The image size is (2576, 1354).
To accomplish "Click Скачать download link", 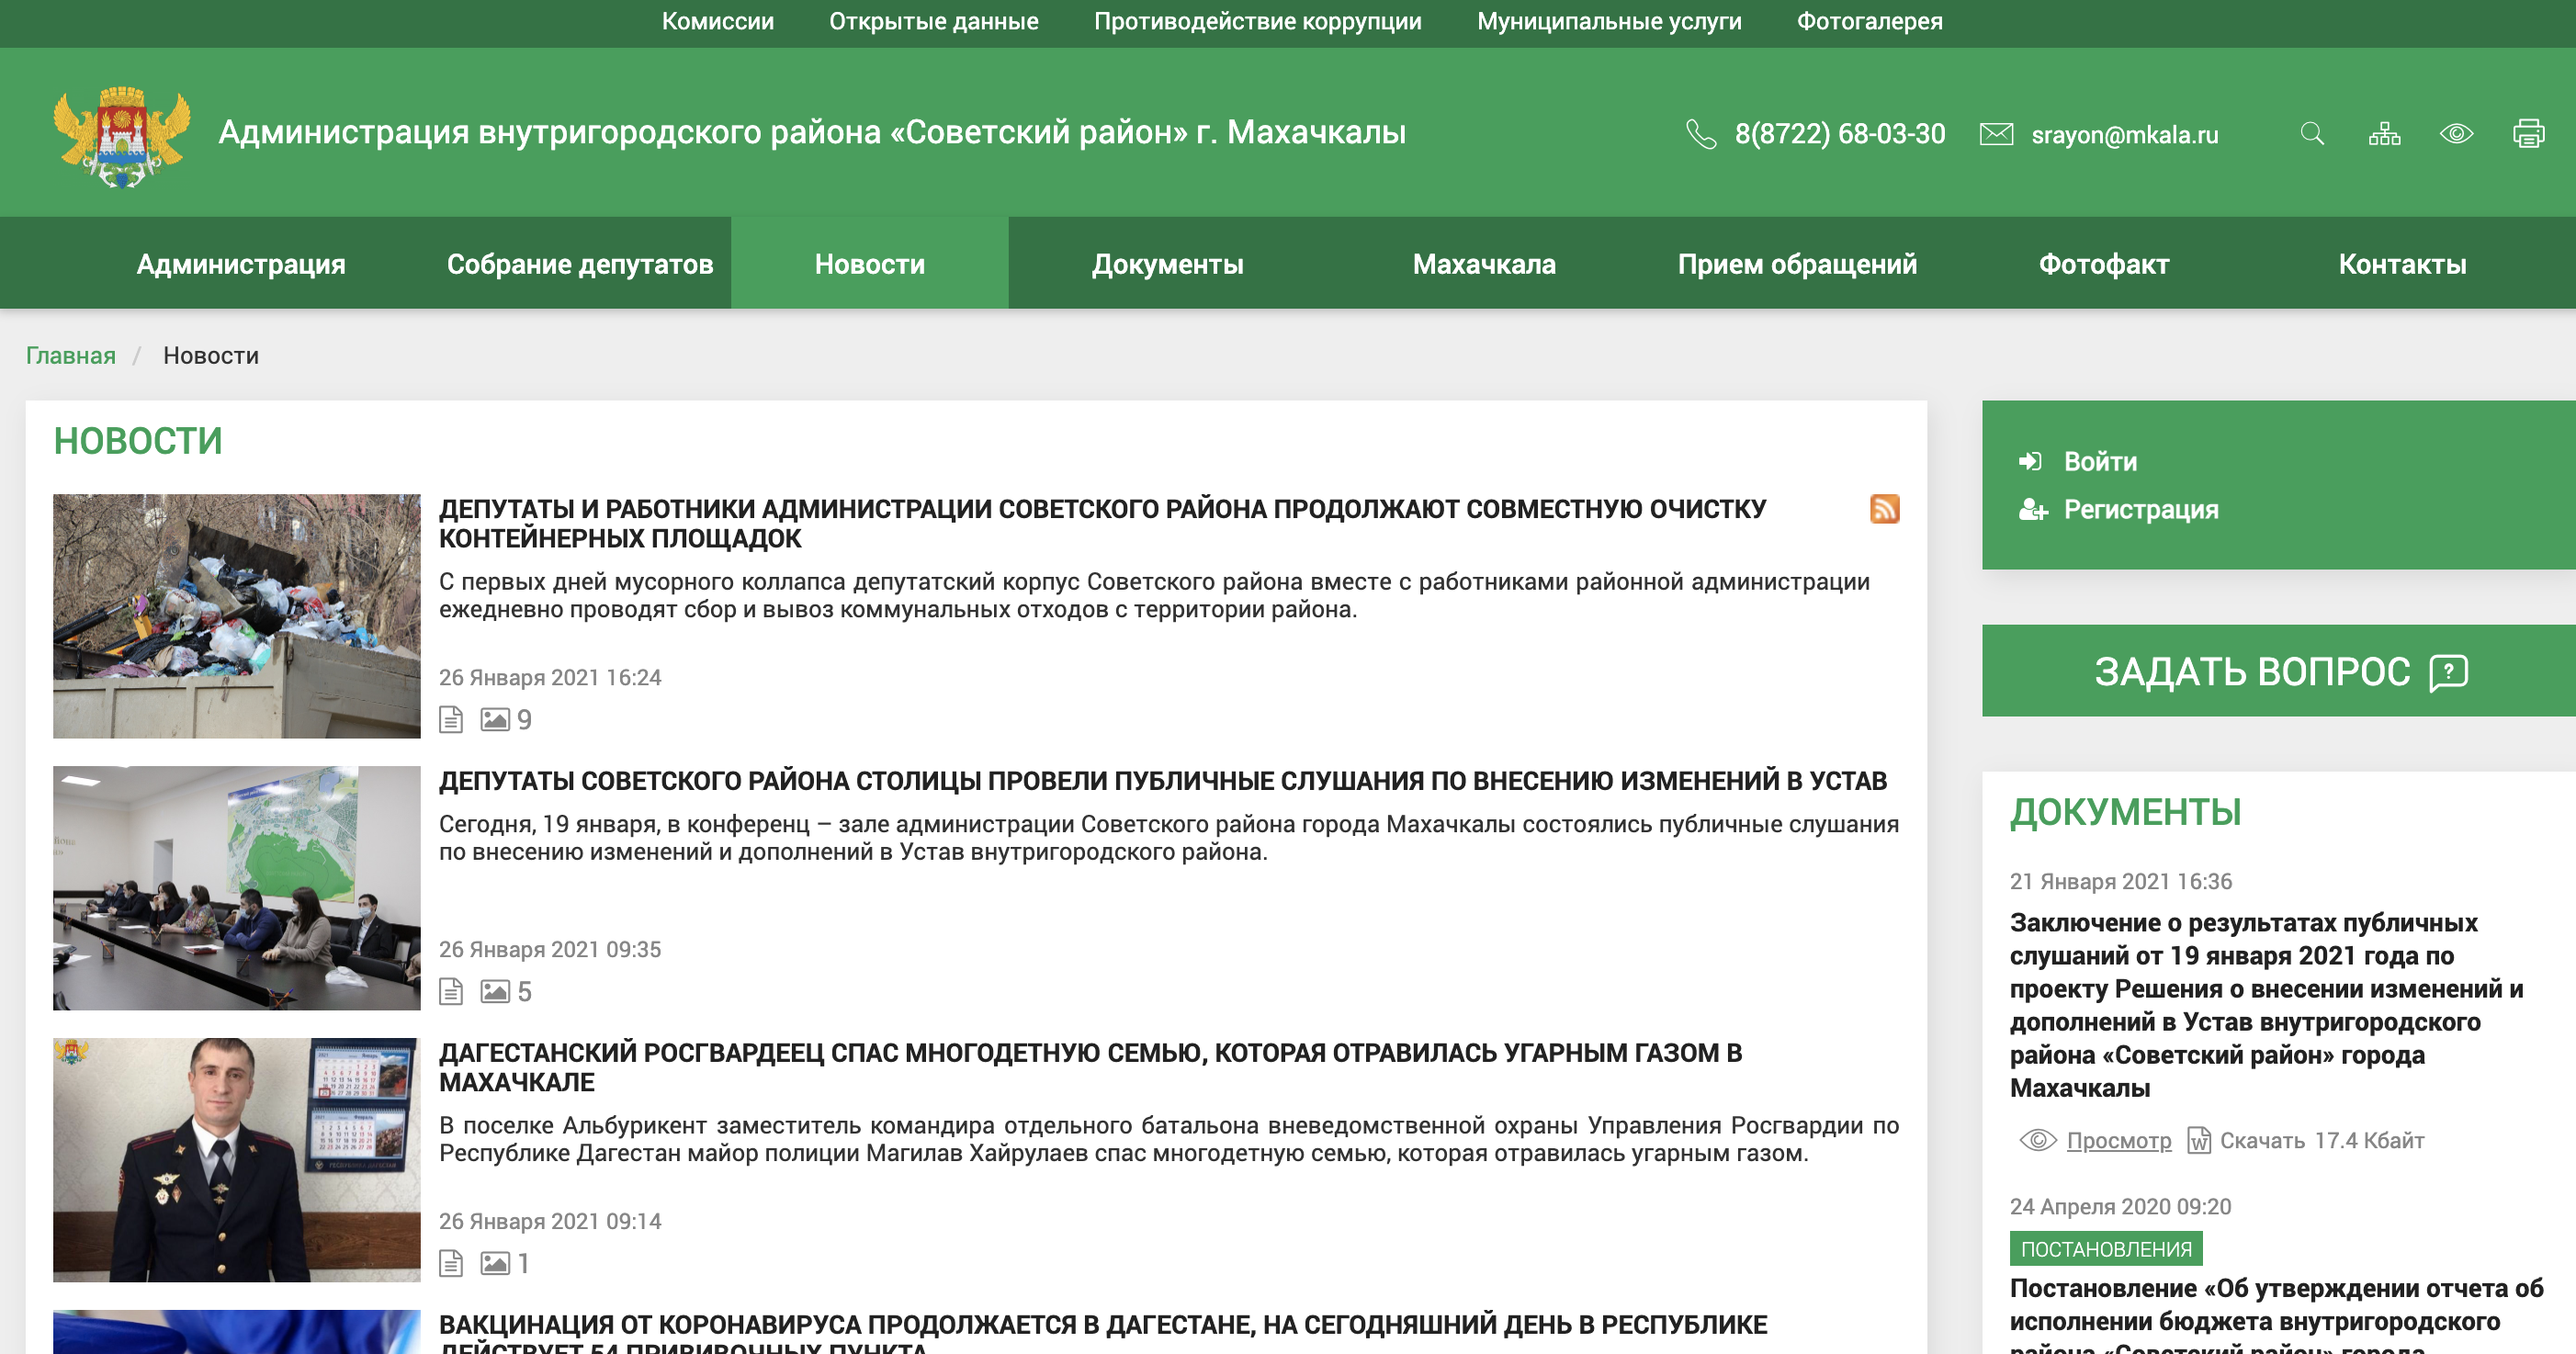I will point(2262,1140).
